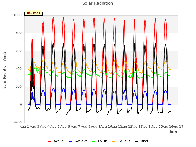Click the Solar Radiation (W/m2) y-axis title
Screen dimensions: 196x147
pos(4,70)
